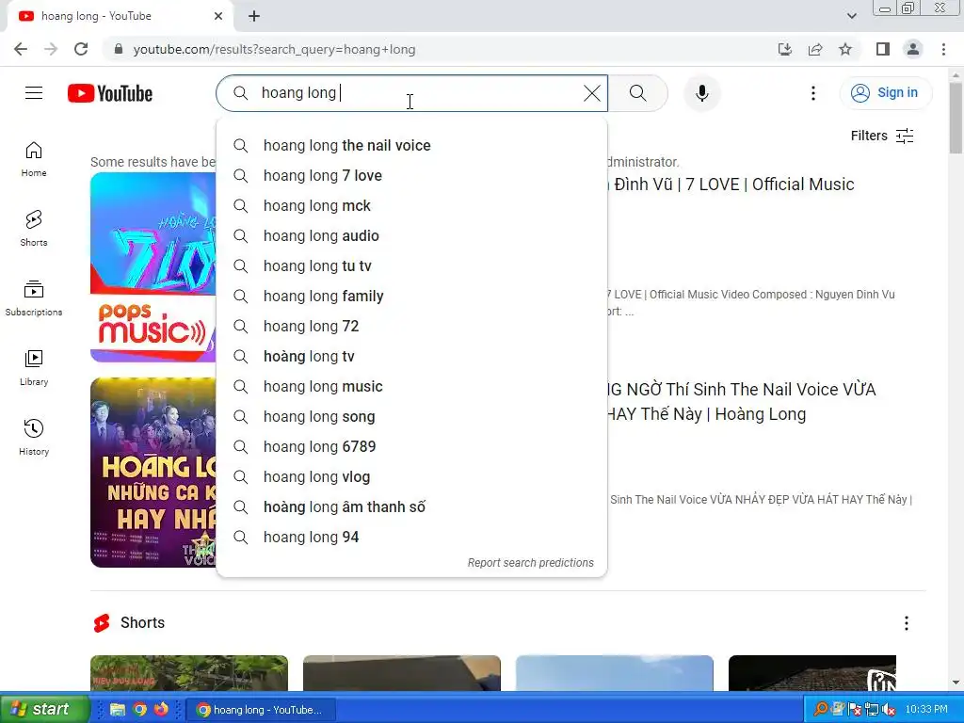The image size is (964, 723).
Task: Launch Chrome from quick launch
Action: click(140, 710)
